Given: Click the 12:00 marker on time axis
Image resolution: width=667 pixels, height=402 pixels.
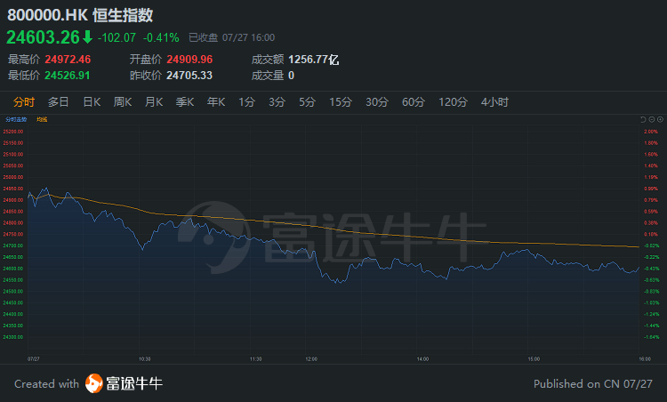Looking at the screenshot, I should 310,358.
